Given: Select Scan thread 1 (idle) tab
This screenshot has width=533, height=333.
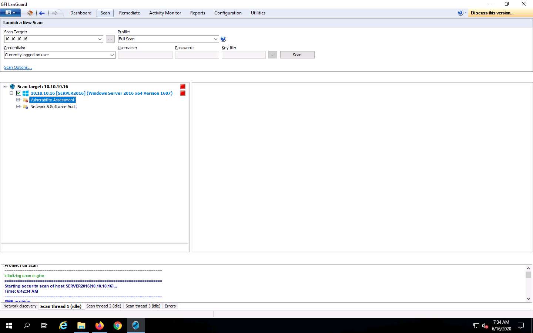Looking at the screenshot, I should 61,306.
